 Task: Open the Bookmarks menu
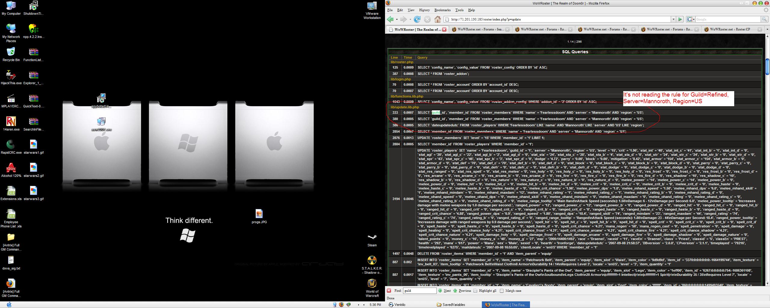442,10
